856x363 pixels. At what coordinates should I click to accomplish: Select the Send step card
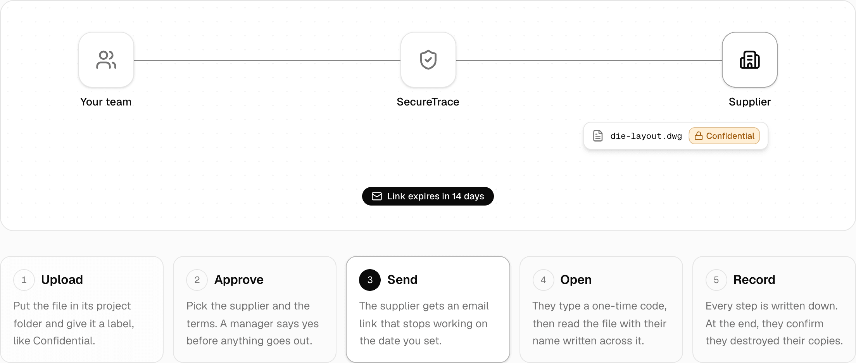(428, 309)
